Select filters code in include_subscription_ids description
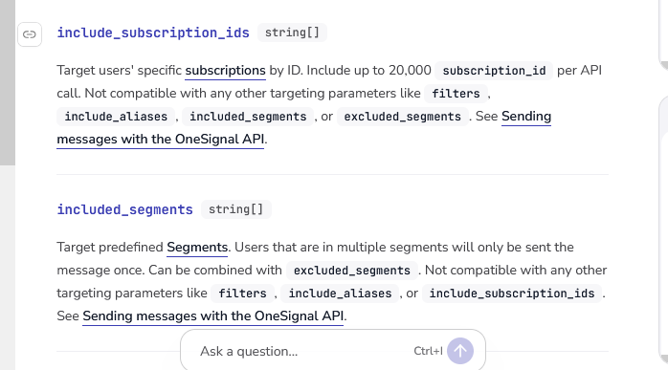 456,94
